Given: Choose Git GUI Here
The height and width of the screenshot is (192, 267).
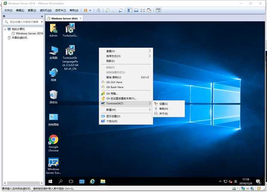Looking at the screenshot, I should 126,82.
